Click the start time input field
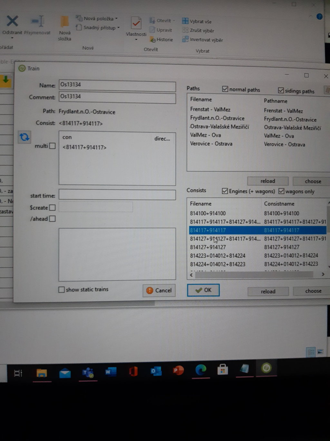 117,195
